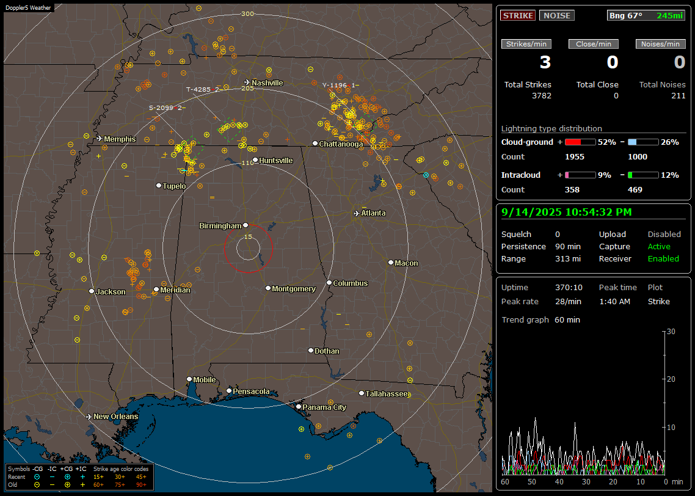Click the Mobile city marker dot
This screenshot has height=496, width=695.
coord(189,379)
